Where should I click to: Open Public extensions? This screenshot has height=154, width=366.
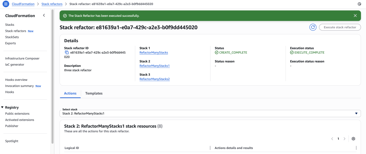click(17, 114)
